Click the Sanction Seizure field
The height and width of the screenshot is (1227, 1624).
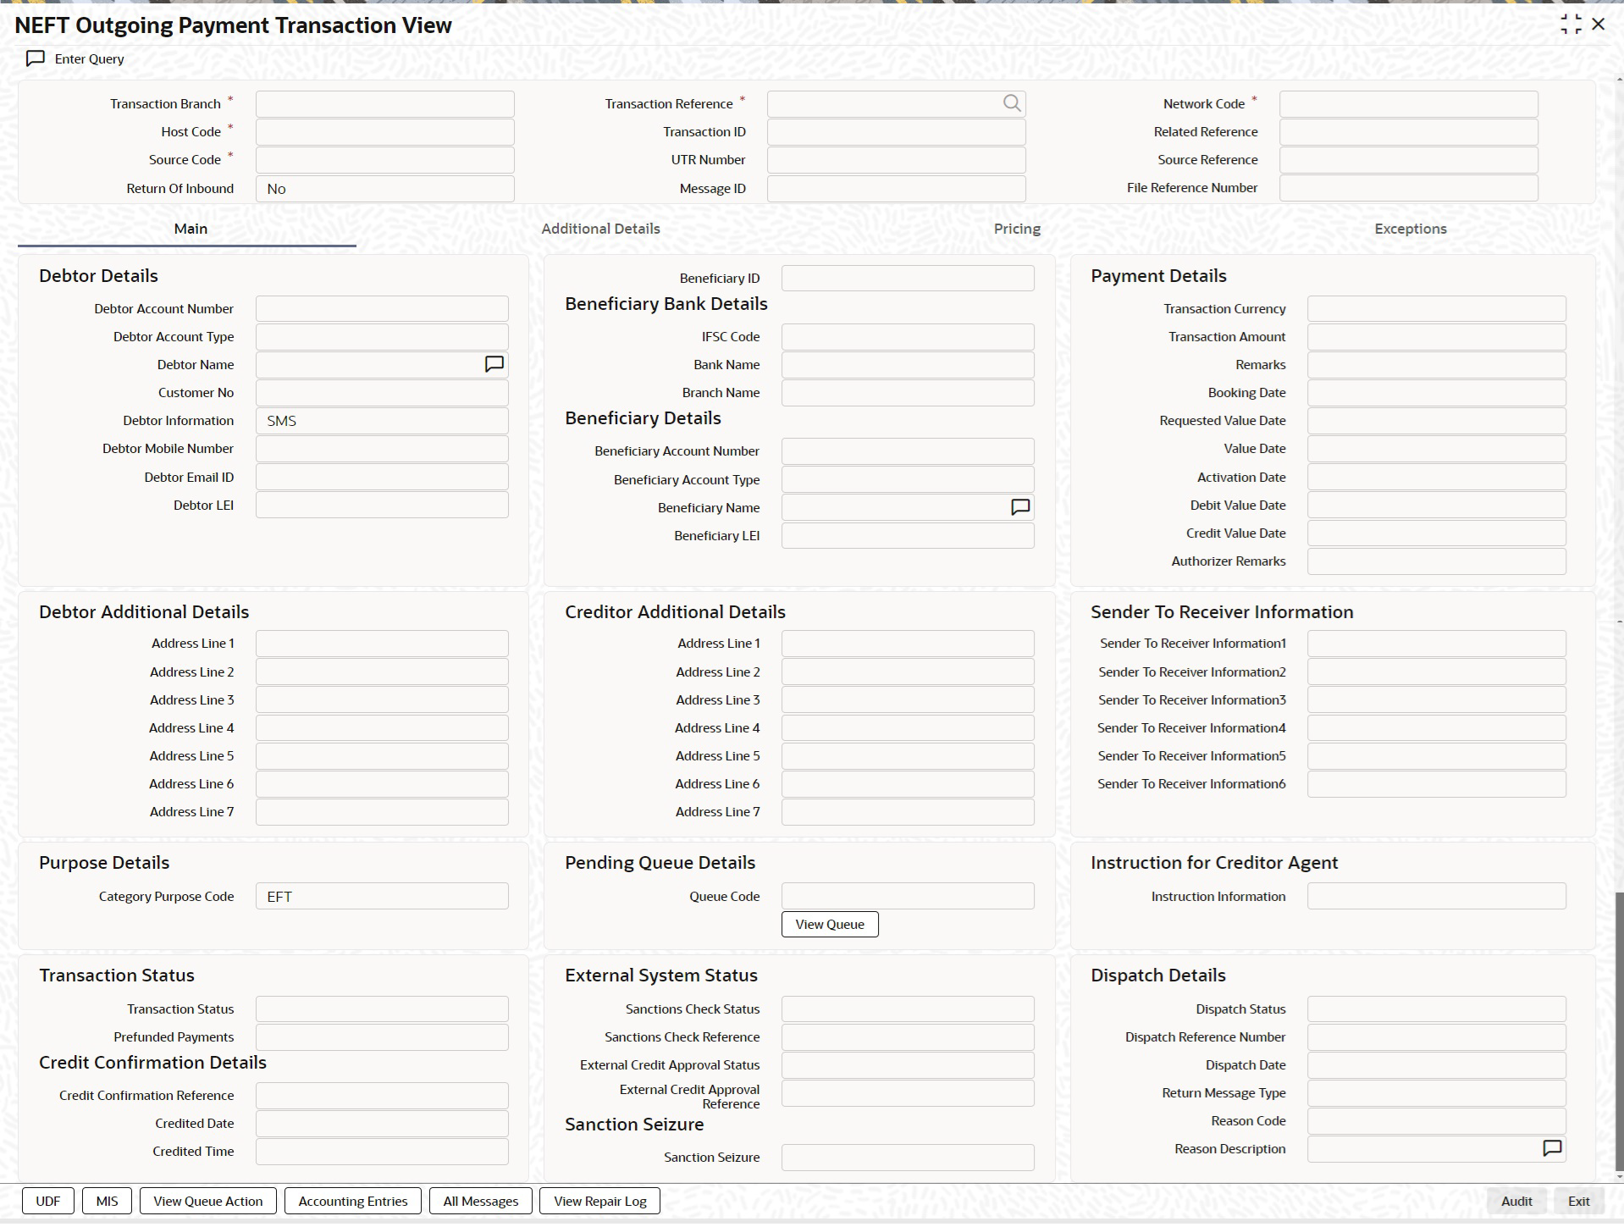pyautogui.click(x=908, y=1157)
